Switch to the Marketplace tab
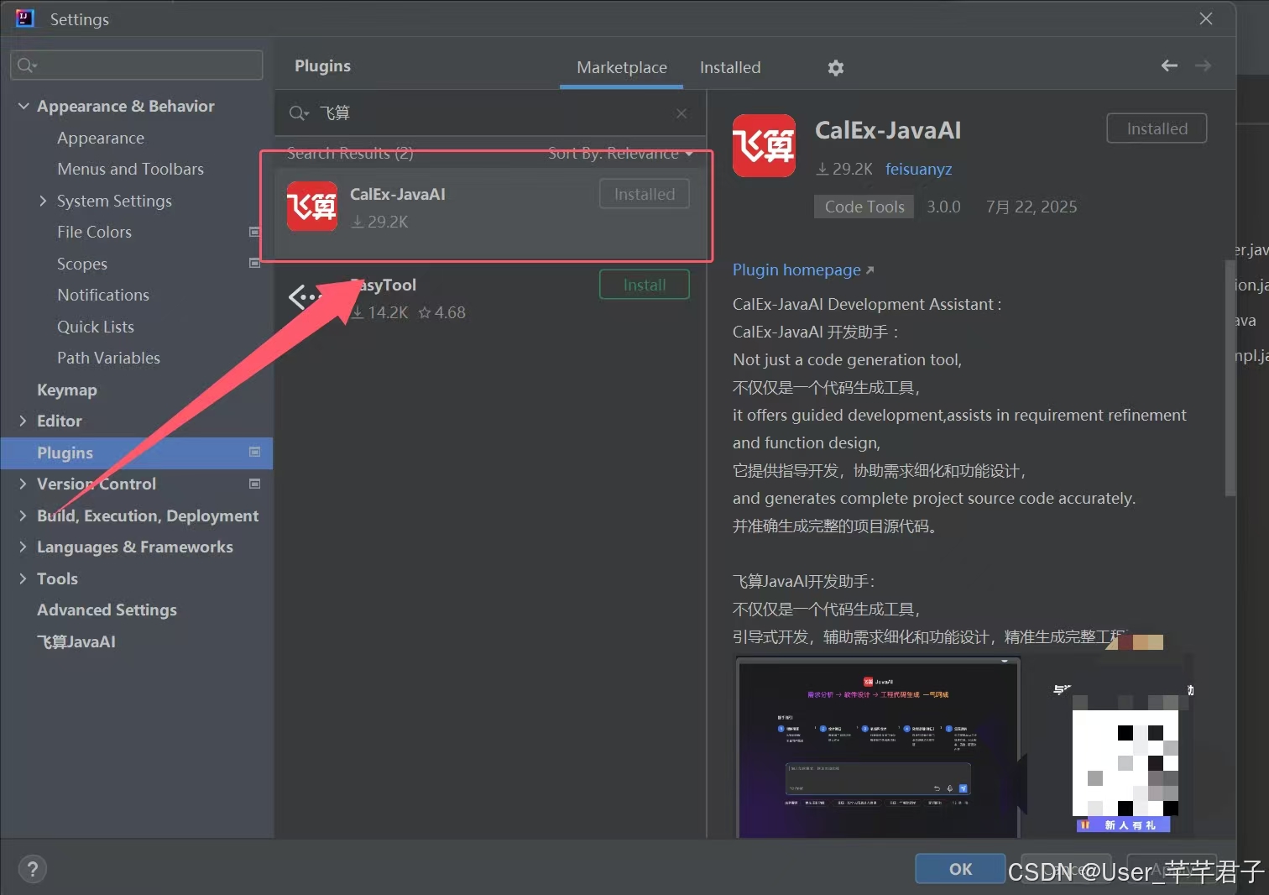Image resolution: width=1269 pixels, height=895 pixels. point(622,67)
